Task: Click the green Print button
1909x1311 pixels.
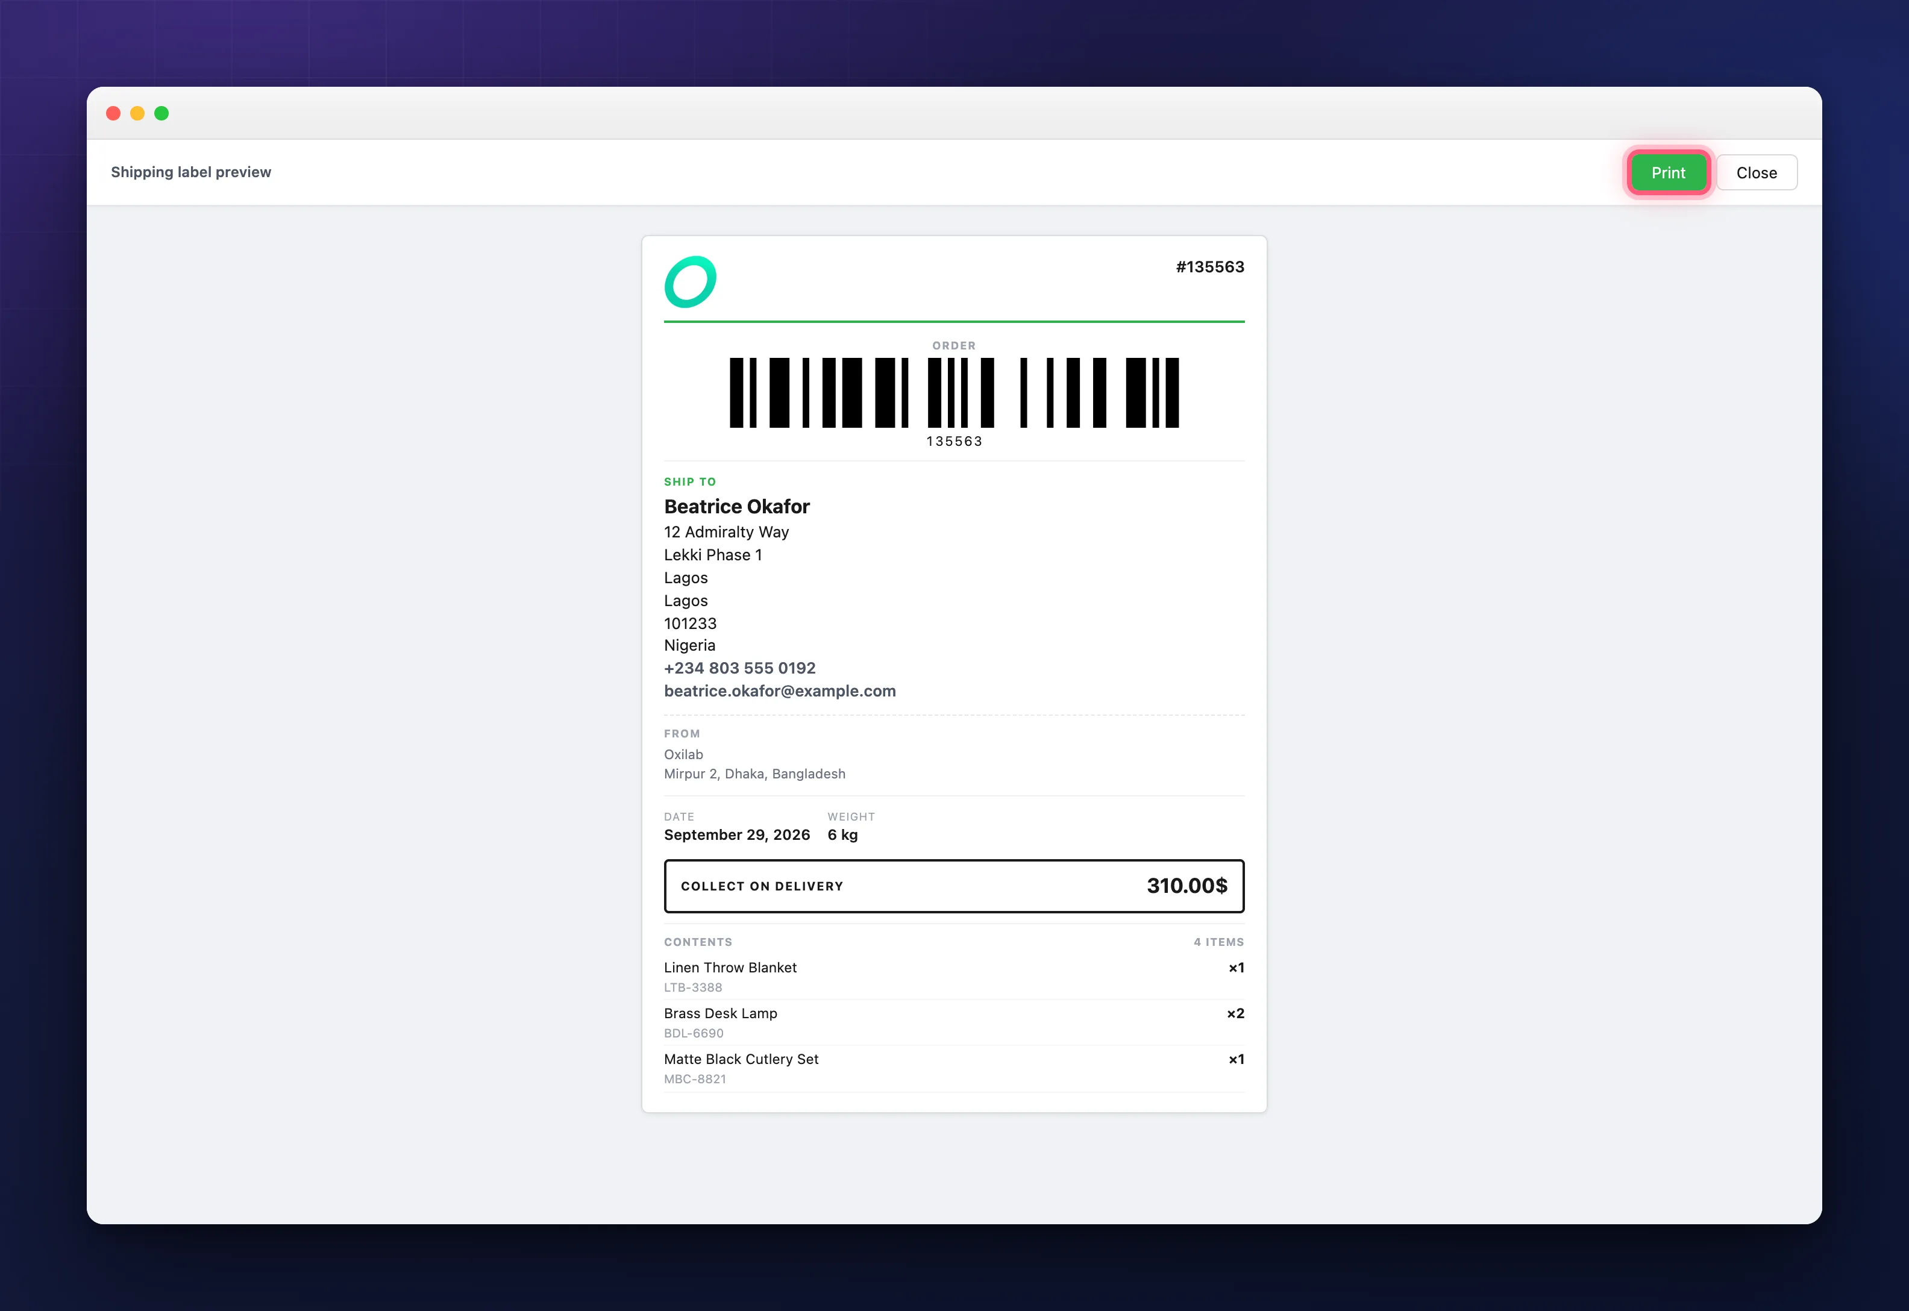Action: tap(1667, 172)
